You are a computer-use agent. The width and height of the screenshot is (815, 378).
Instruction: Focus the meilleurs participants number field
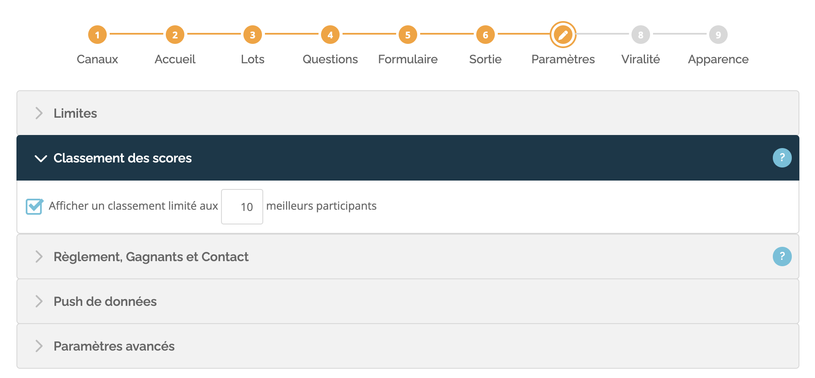click(x=242, y=207)
